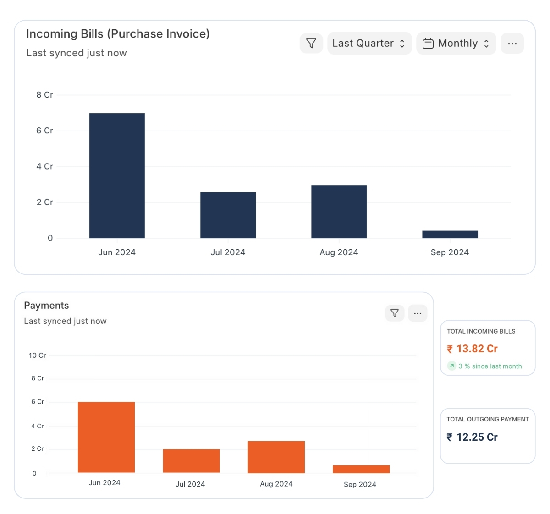The height and width of the screenshot is (514, 550).
Task: Open the Total Incoming Bills card
Action: 488,348
